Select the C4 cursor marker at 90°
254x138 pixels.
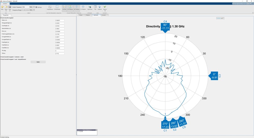165,27
